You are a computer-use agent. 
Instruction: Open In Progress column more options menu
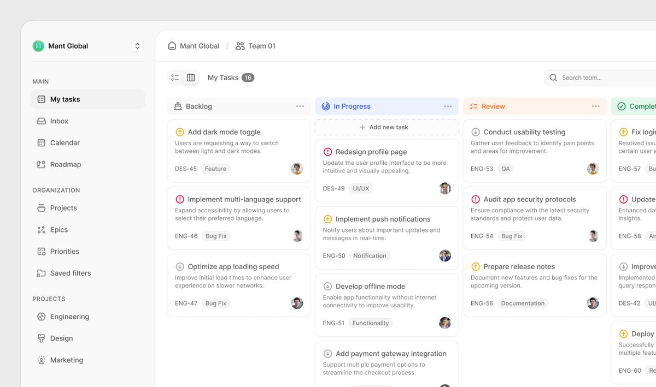(448, 106)
